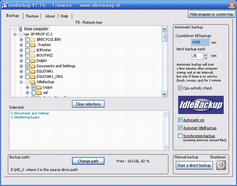Click the tree scrollbar down arrow
Screen dimensions: 237x186
click(x=164, y=94)
